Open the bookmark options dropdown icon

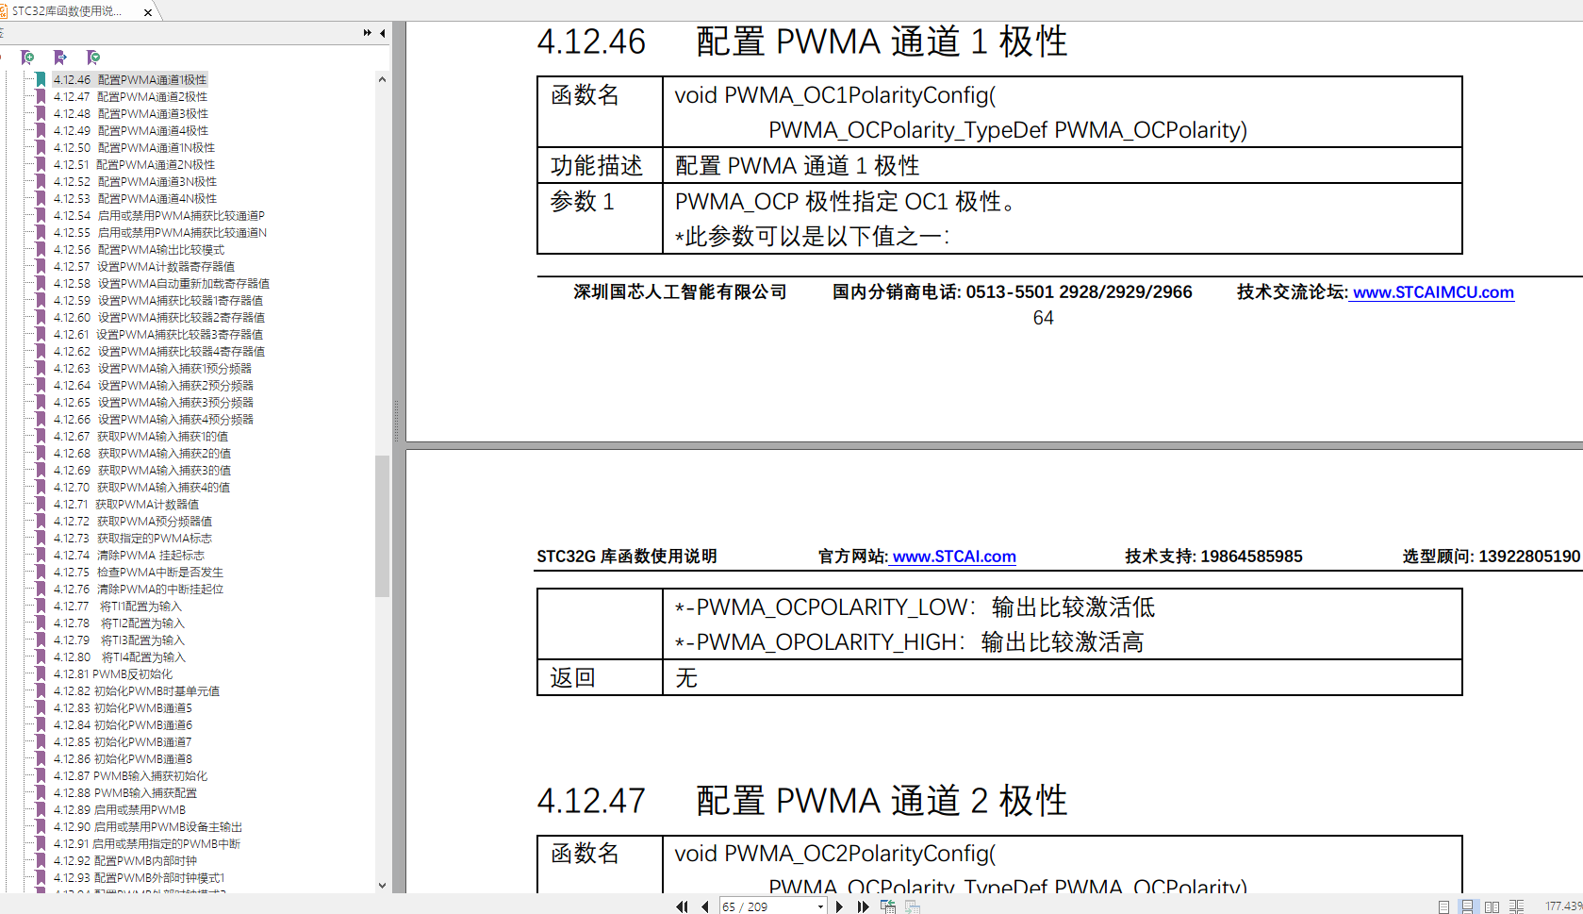[x=92, y=58]
